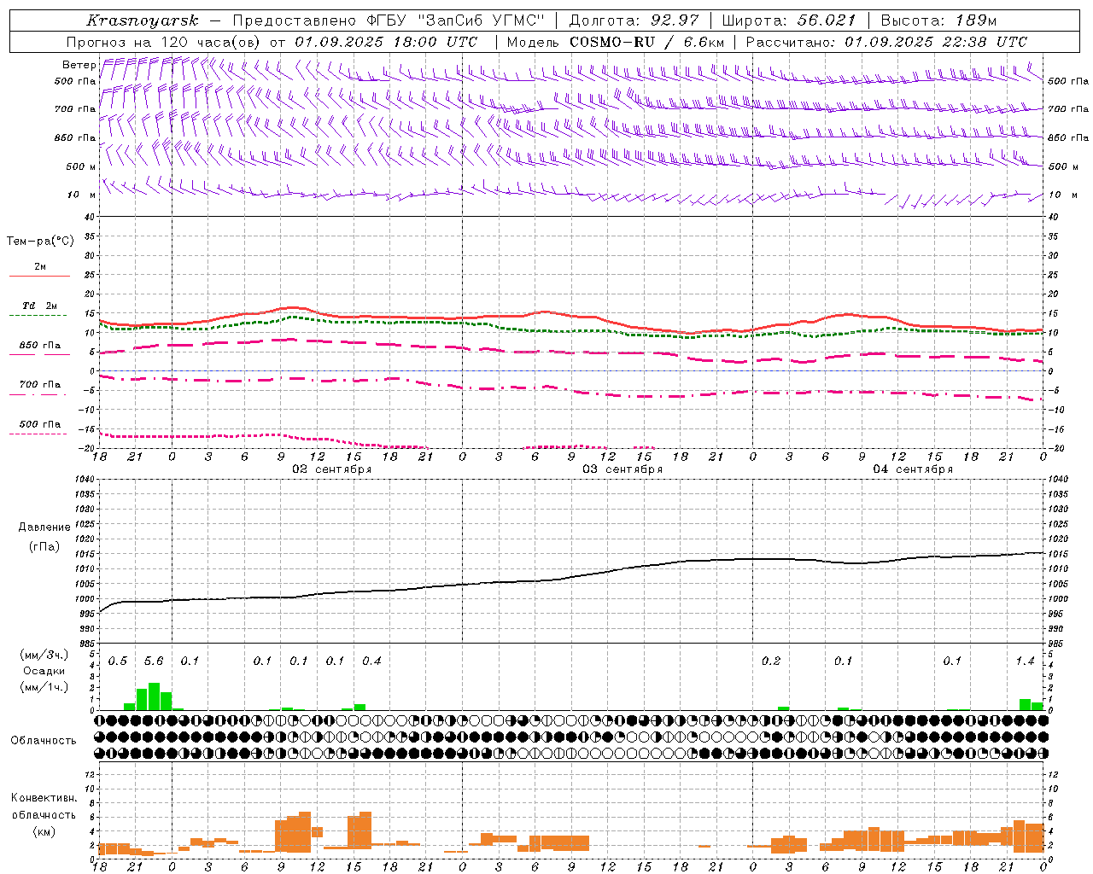Click the dotted pink sample under the temperature 500 гПа legend
Viewport: 1093px width, 874px height.
coord(38,434)
